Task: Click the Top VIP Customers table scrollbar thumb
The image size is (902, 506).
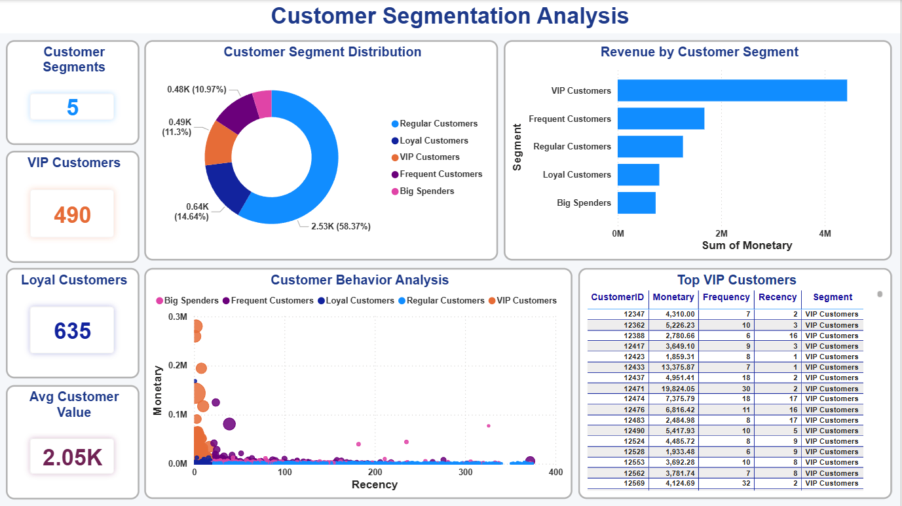Action: coord(880,294)
